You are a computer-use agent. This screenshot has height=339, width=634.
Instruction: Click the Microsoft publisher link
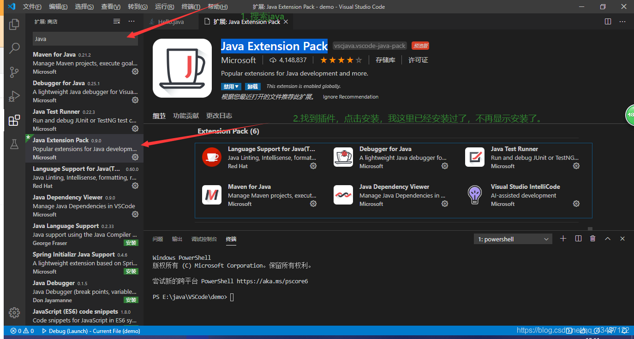pos(239,60)
